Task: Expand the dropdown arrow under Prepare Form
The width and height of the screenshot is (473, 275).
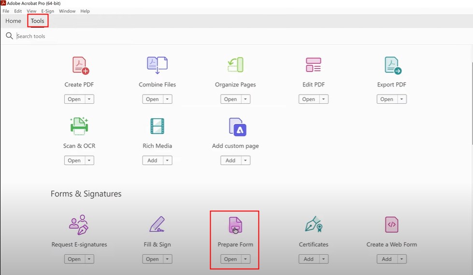Action: coord(246,259)
